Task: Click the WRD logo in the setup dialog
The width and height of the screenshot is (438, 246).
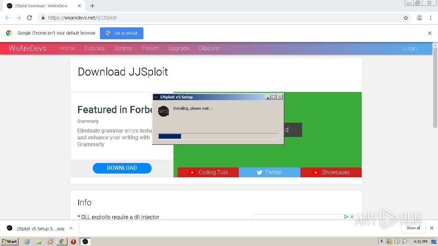Action: (x=164, y=111)
